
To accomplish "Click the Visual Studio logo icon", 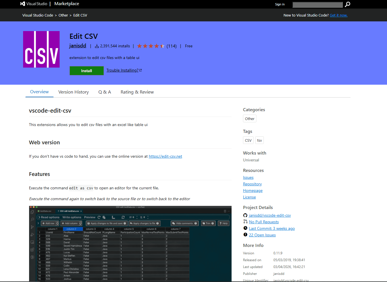I will pyautogui.click(x=23, y=4).
